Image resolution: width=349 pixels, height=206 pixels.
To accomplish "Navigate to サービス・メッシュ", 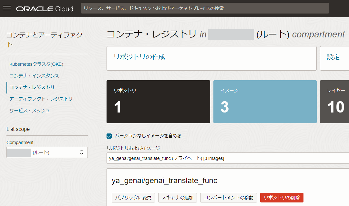I will click(x=30, y=111).
